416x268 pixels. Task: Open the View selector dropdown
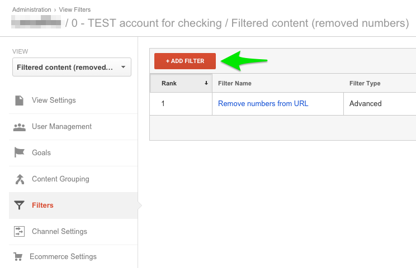(x=72, y=67)
